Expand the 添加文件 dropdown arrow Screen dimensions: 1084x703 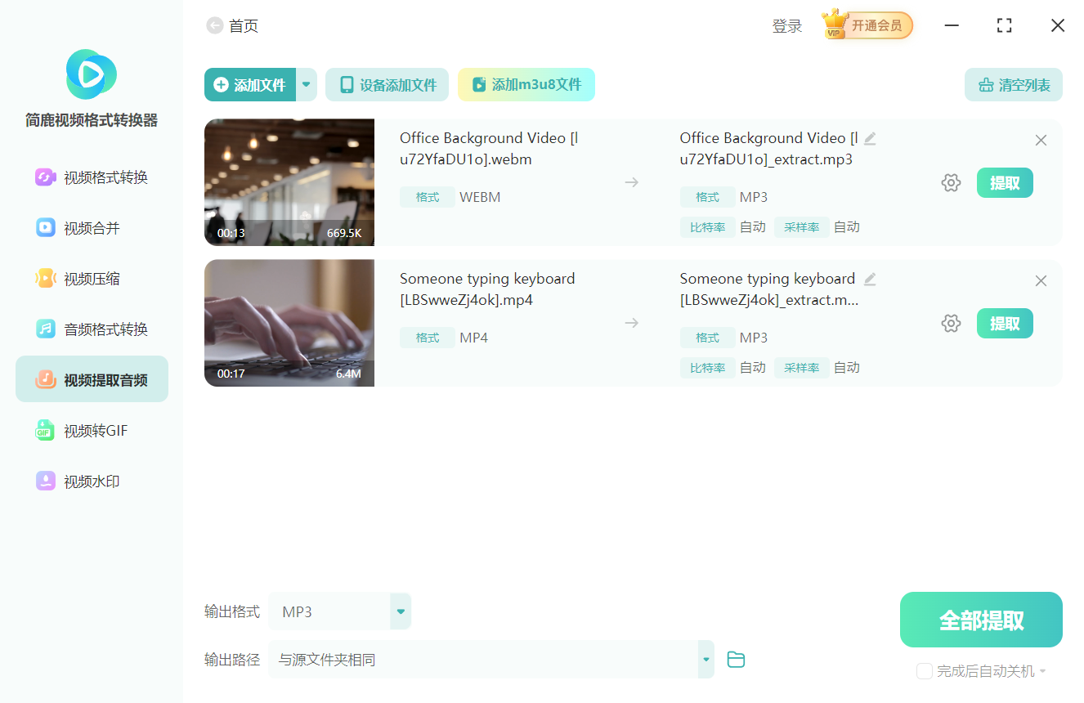click(x=307, y=84)
